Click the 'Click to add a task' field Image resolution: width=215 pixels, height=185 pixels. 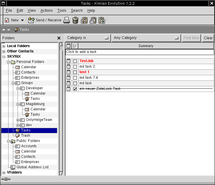140,52
